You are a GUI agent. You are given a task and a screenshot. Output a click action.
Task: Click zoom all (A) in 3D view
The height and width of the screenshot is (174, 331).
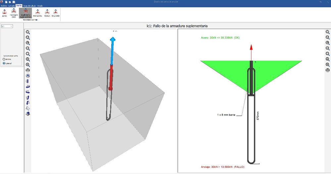pos(28,37)
